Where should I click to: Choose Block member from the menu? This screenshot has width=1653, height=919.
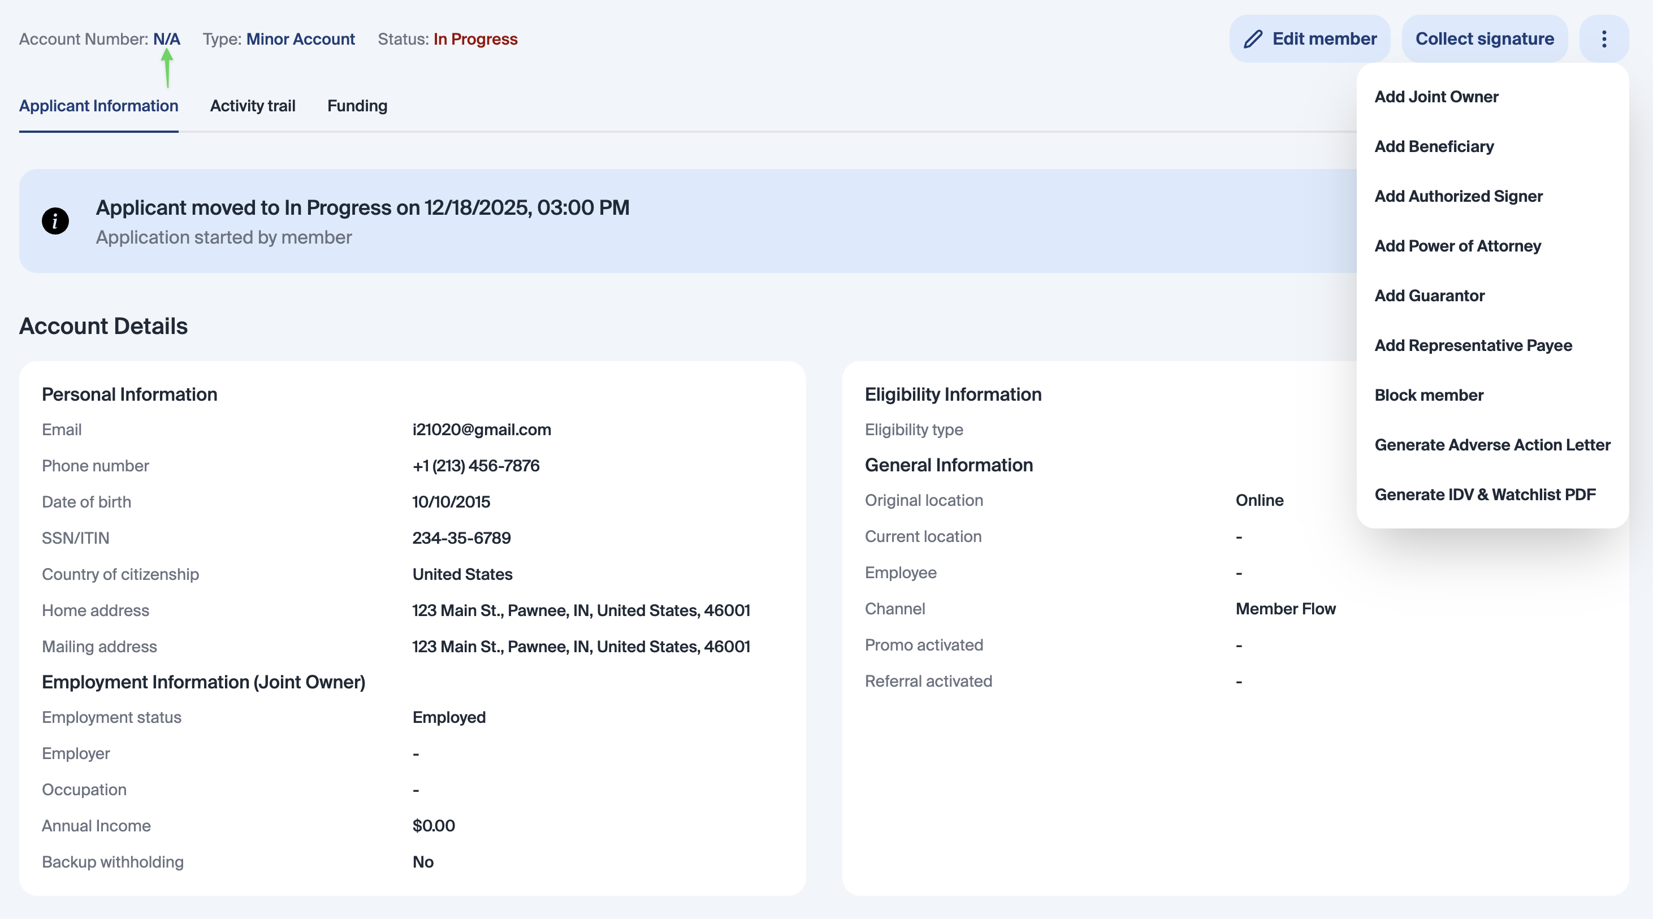click(x=1429, y=395)
